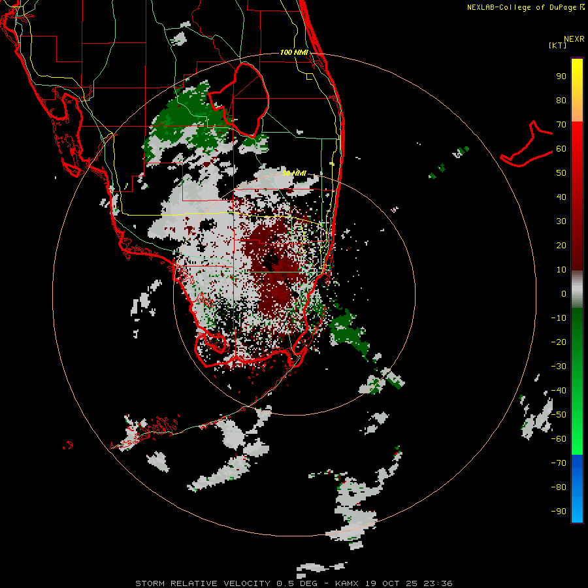The image size is (588, 588).
Task: Select the positive 70 scale label
Action: [x=561, y=125]
